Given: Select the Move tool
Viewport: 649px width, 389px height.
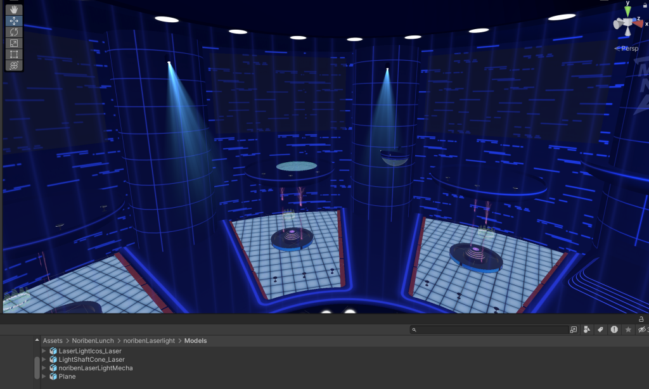Looking at the screenshot, I should [14, 21].
